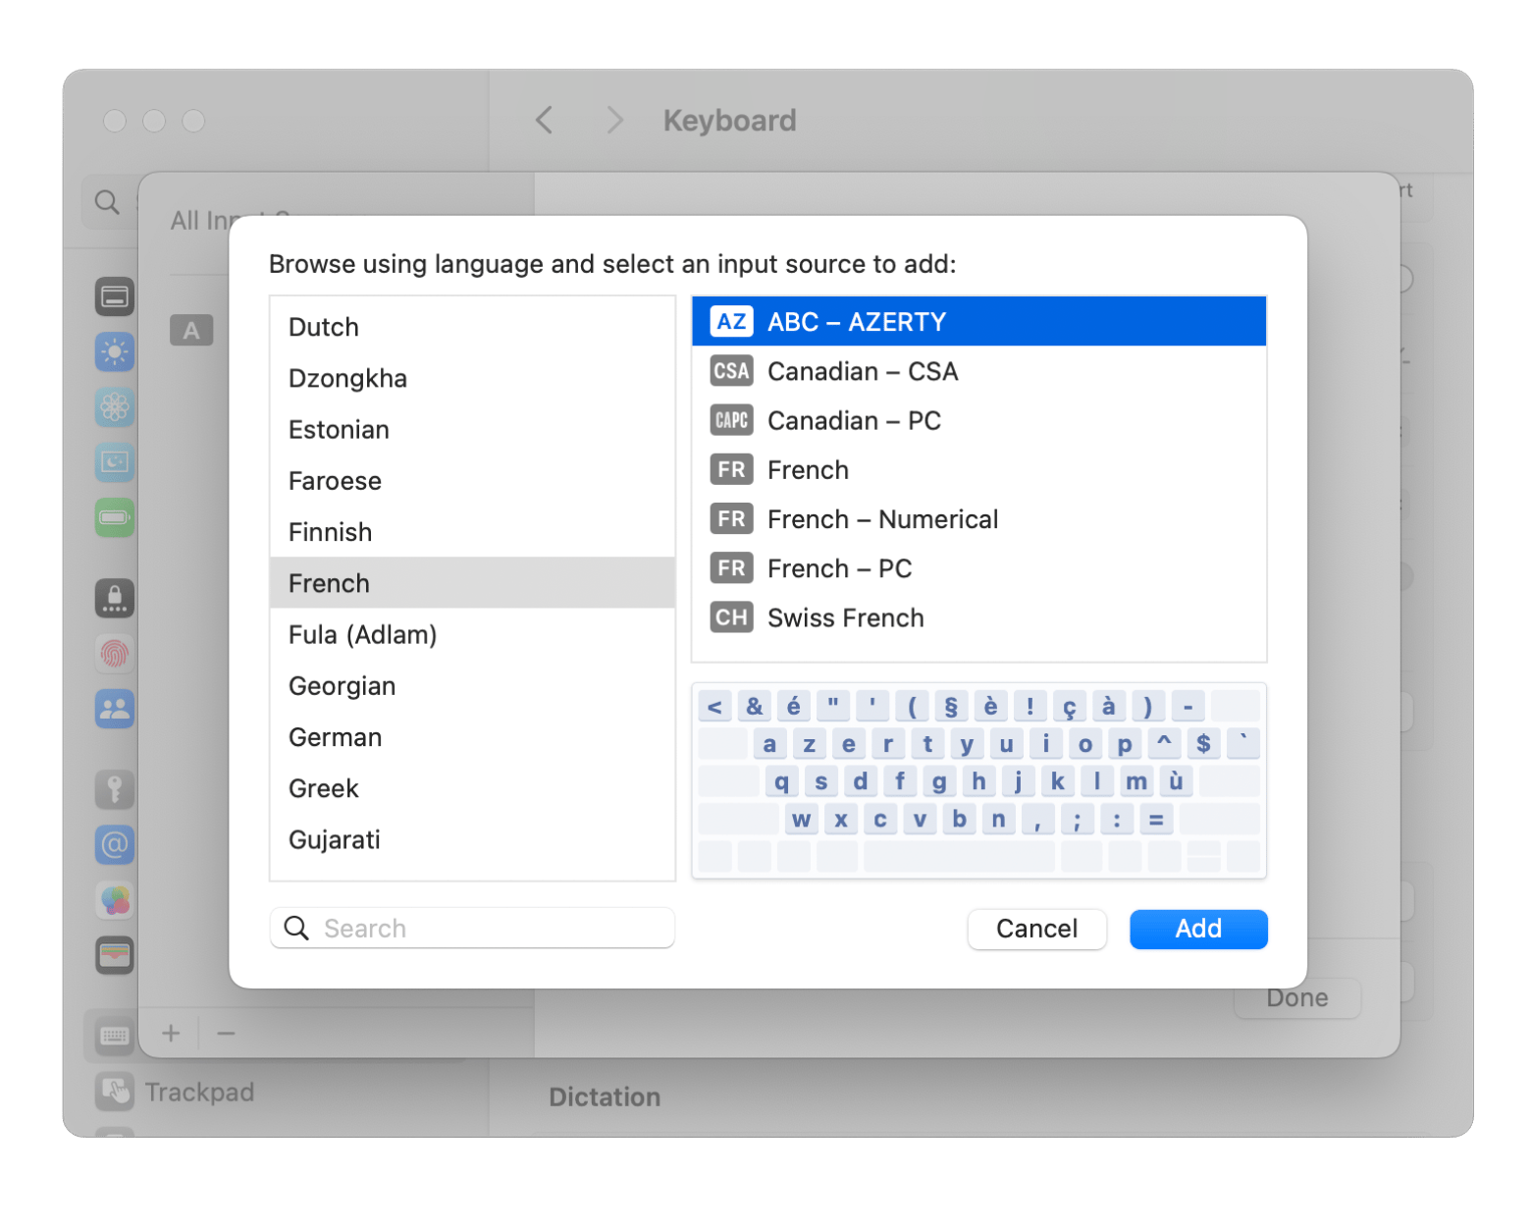The height and width of the screenshot is (1229, 1531).
Task: Select Georgian in the language list
Action: click(x=472, y=685)
